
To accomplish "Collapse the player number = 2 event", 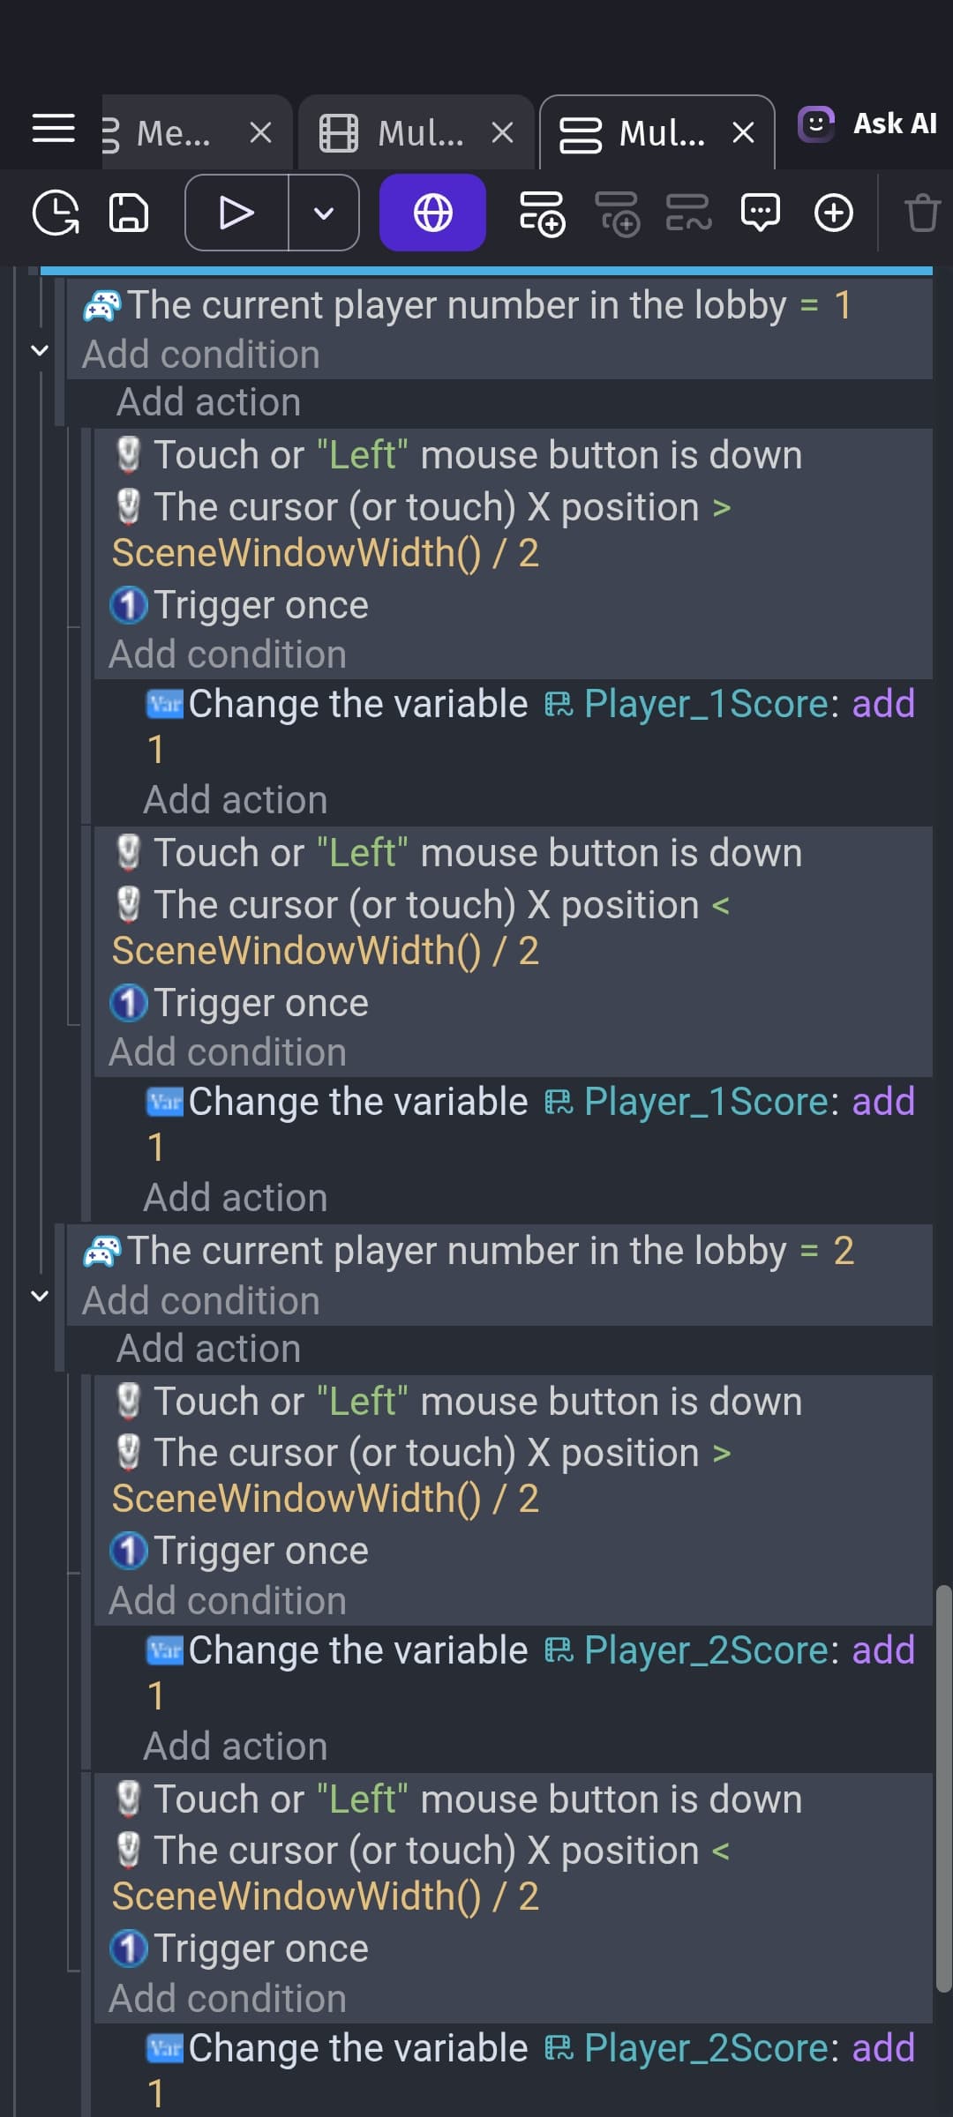I will [x=39, y=1296].
